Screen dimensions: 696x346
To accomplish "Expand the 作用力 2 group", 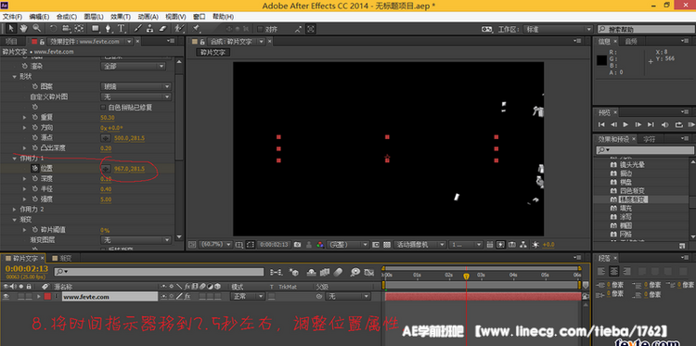I will (x=14, y=209).
